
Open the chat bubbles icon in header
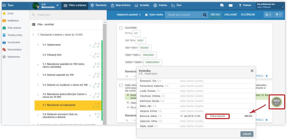222,5
